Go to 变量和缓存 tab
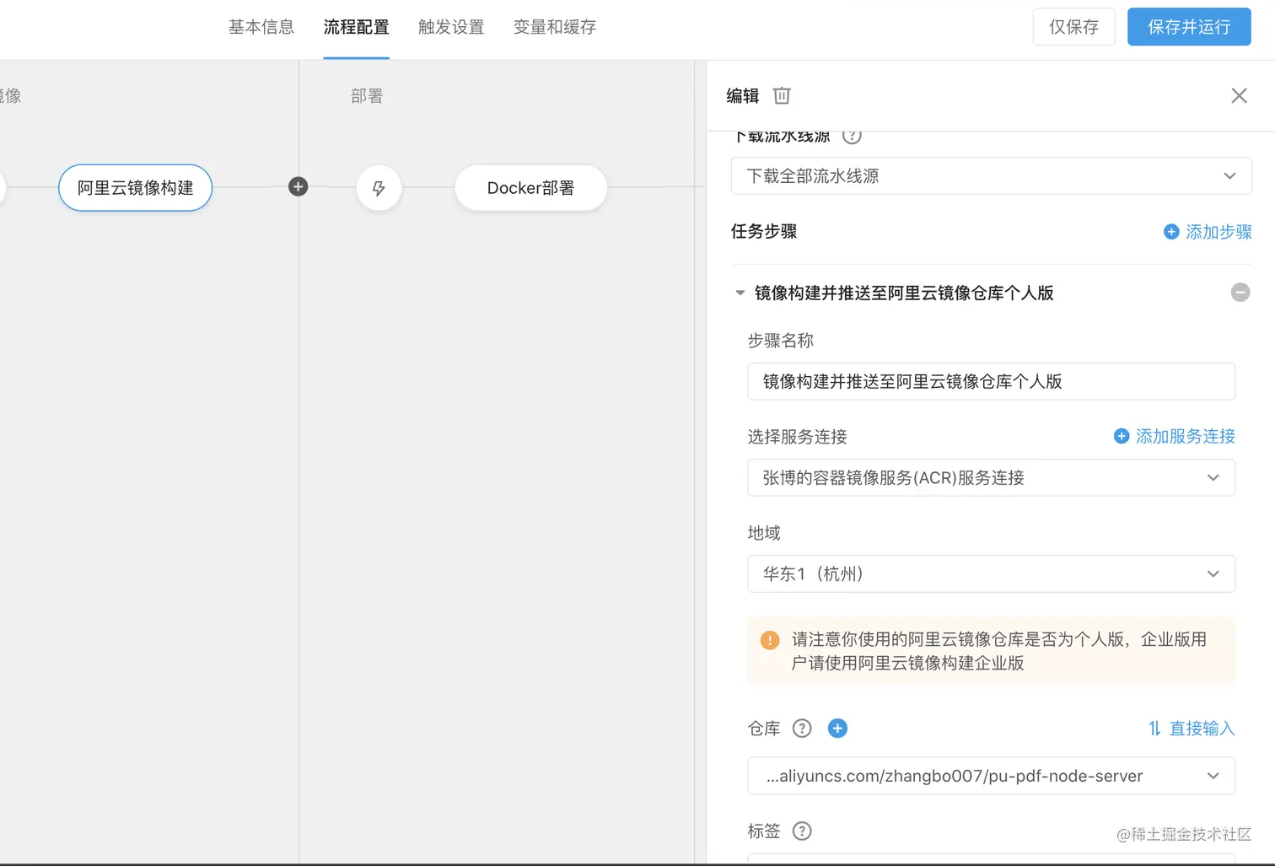This screenshot has height=866, width=1275. pyautogui.click(x=555, y=28)
